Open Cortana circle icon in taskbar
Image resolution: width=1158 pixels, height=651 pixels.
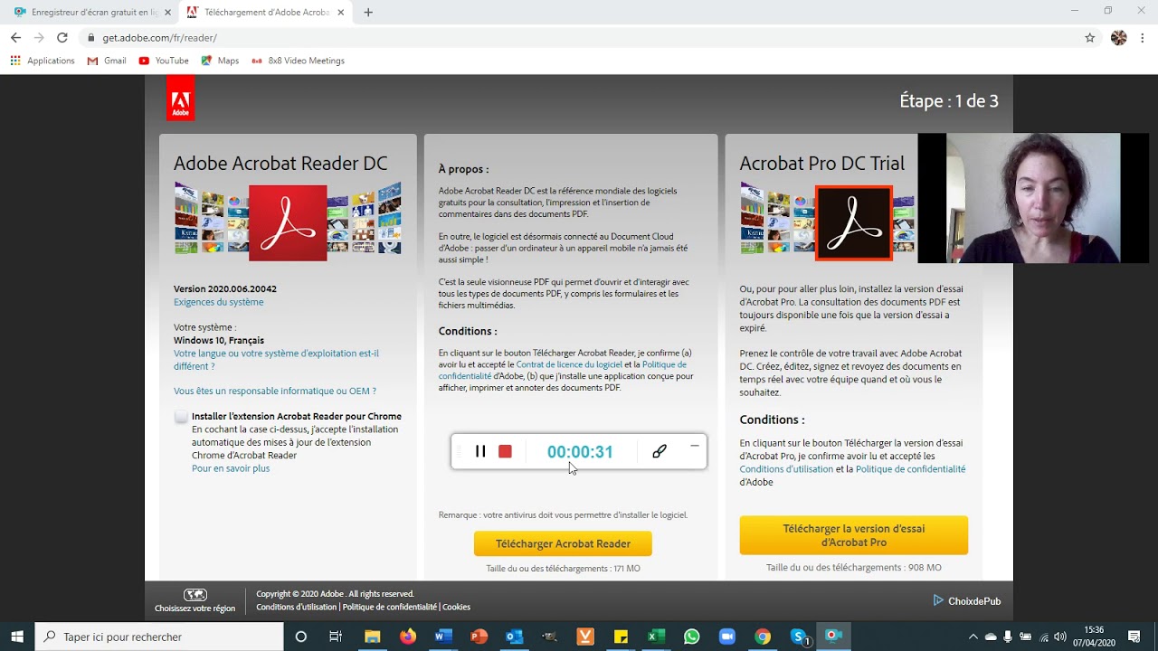[301, 637]
